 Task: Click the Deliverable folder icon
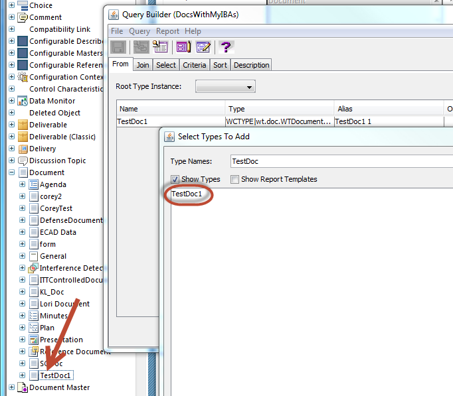(x=23, y=125)
